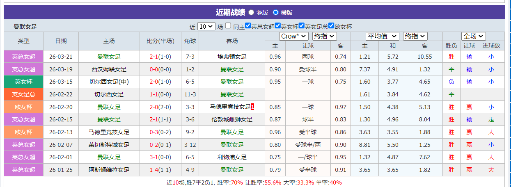Open 埃弗顿女足 team link
This screenshot has width=511, height=187.
[x=232, y=57]
